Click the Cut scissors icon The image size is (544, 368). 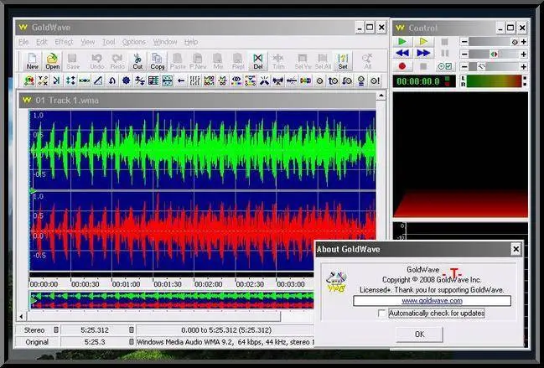pos(137,61)
